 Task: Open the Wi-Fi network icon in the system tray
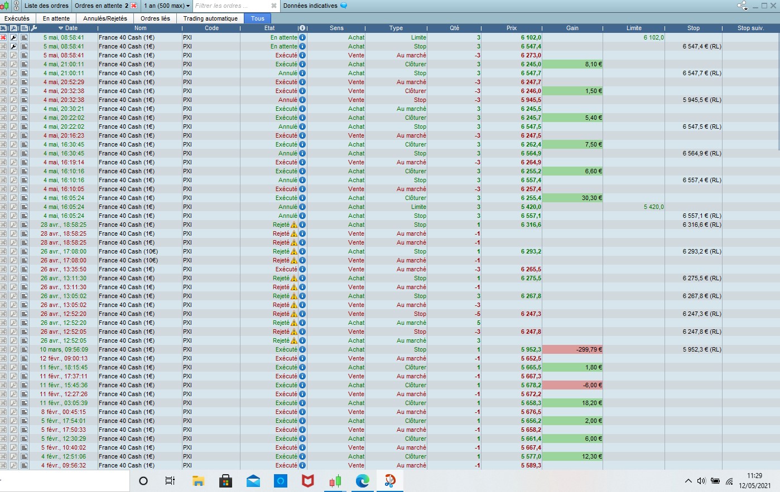click(729, 481)
